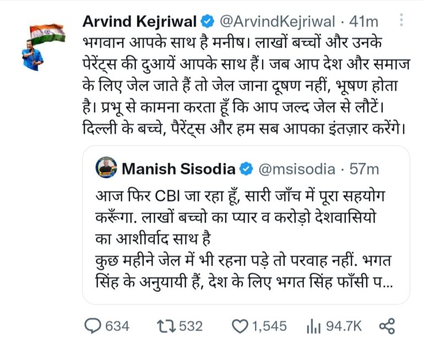
Task: Like the tweet with the heart icon
Action: coord(239,326)
